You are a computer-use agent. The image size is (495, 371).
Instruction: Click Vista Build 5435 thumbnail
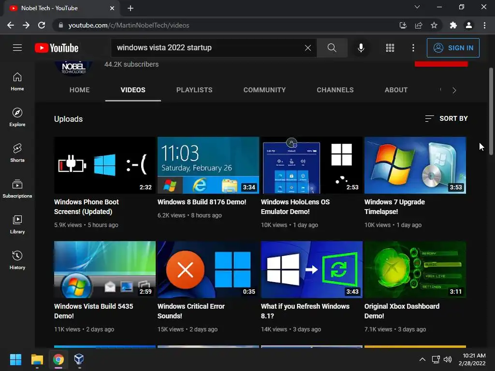pos(105,270)
